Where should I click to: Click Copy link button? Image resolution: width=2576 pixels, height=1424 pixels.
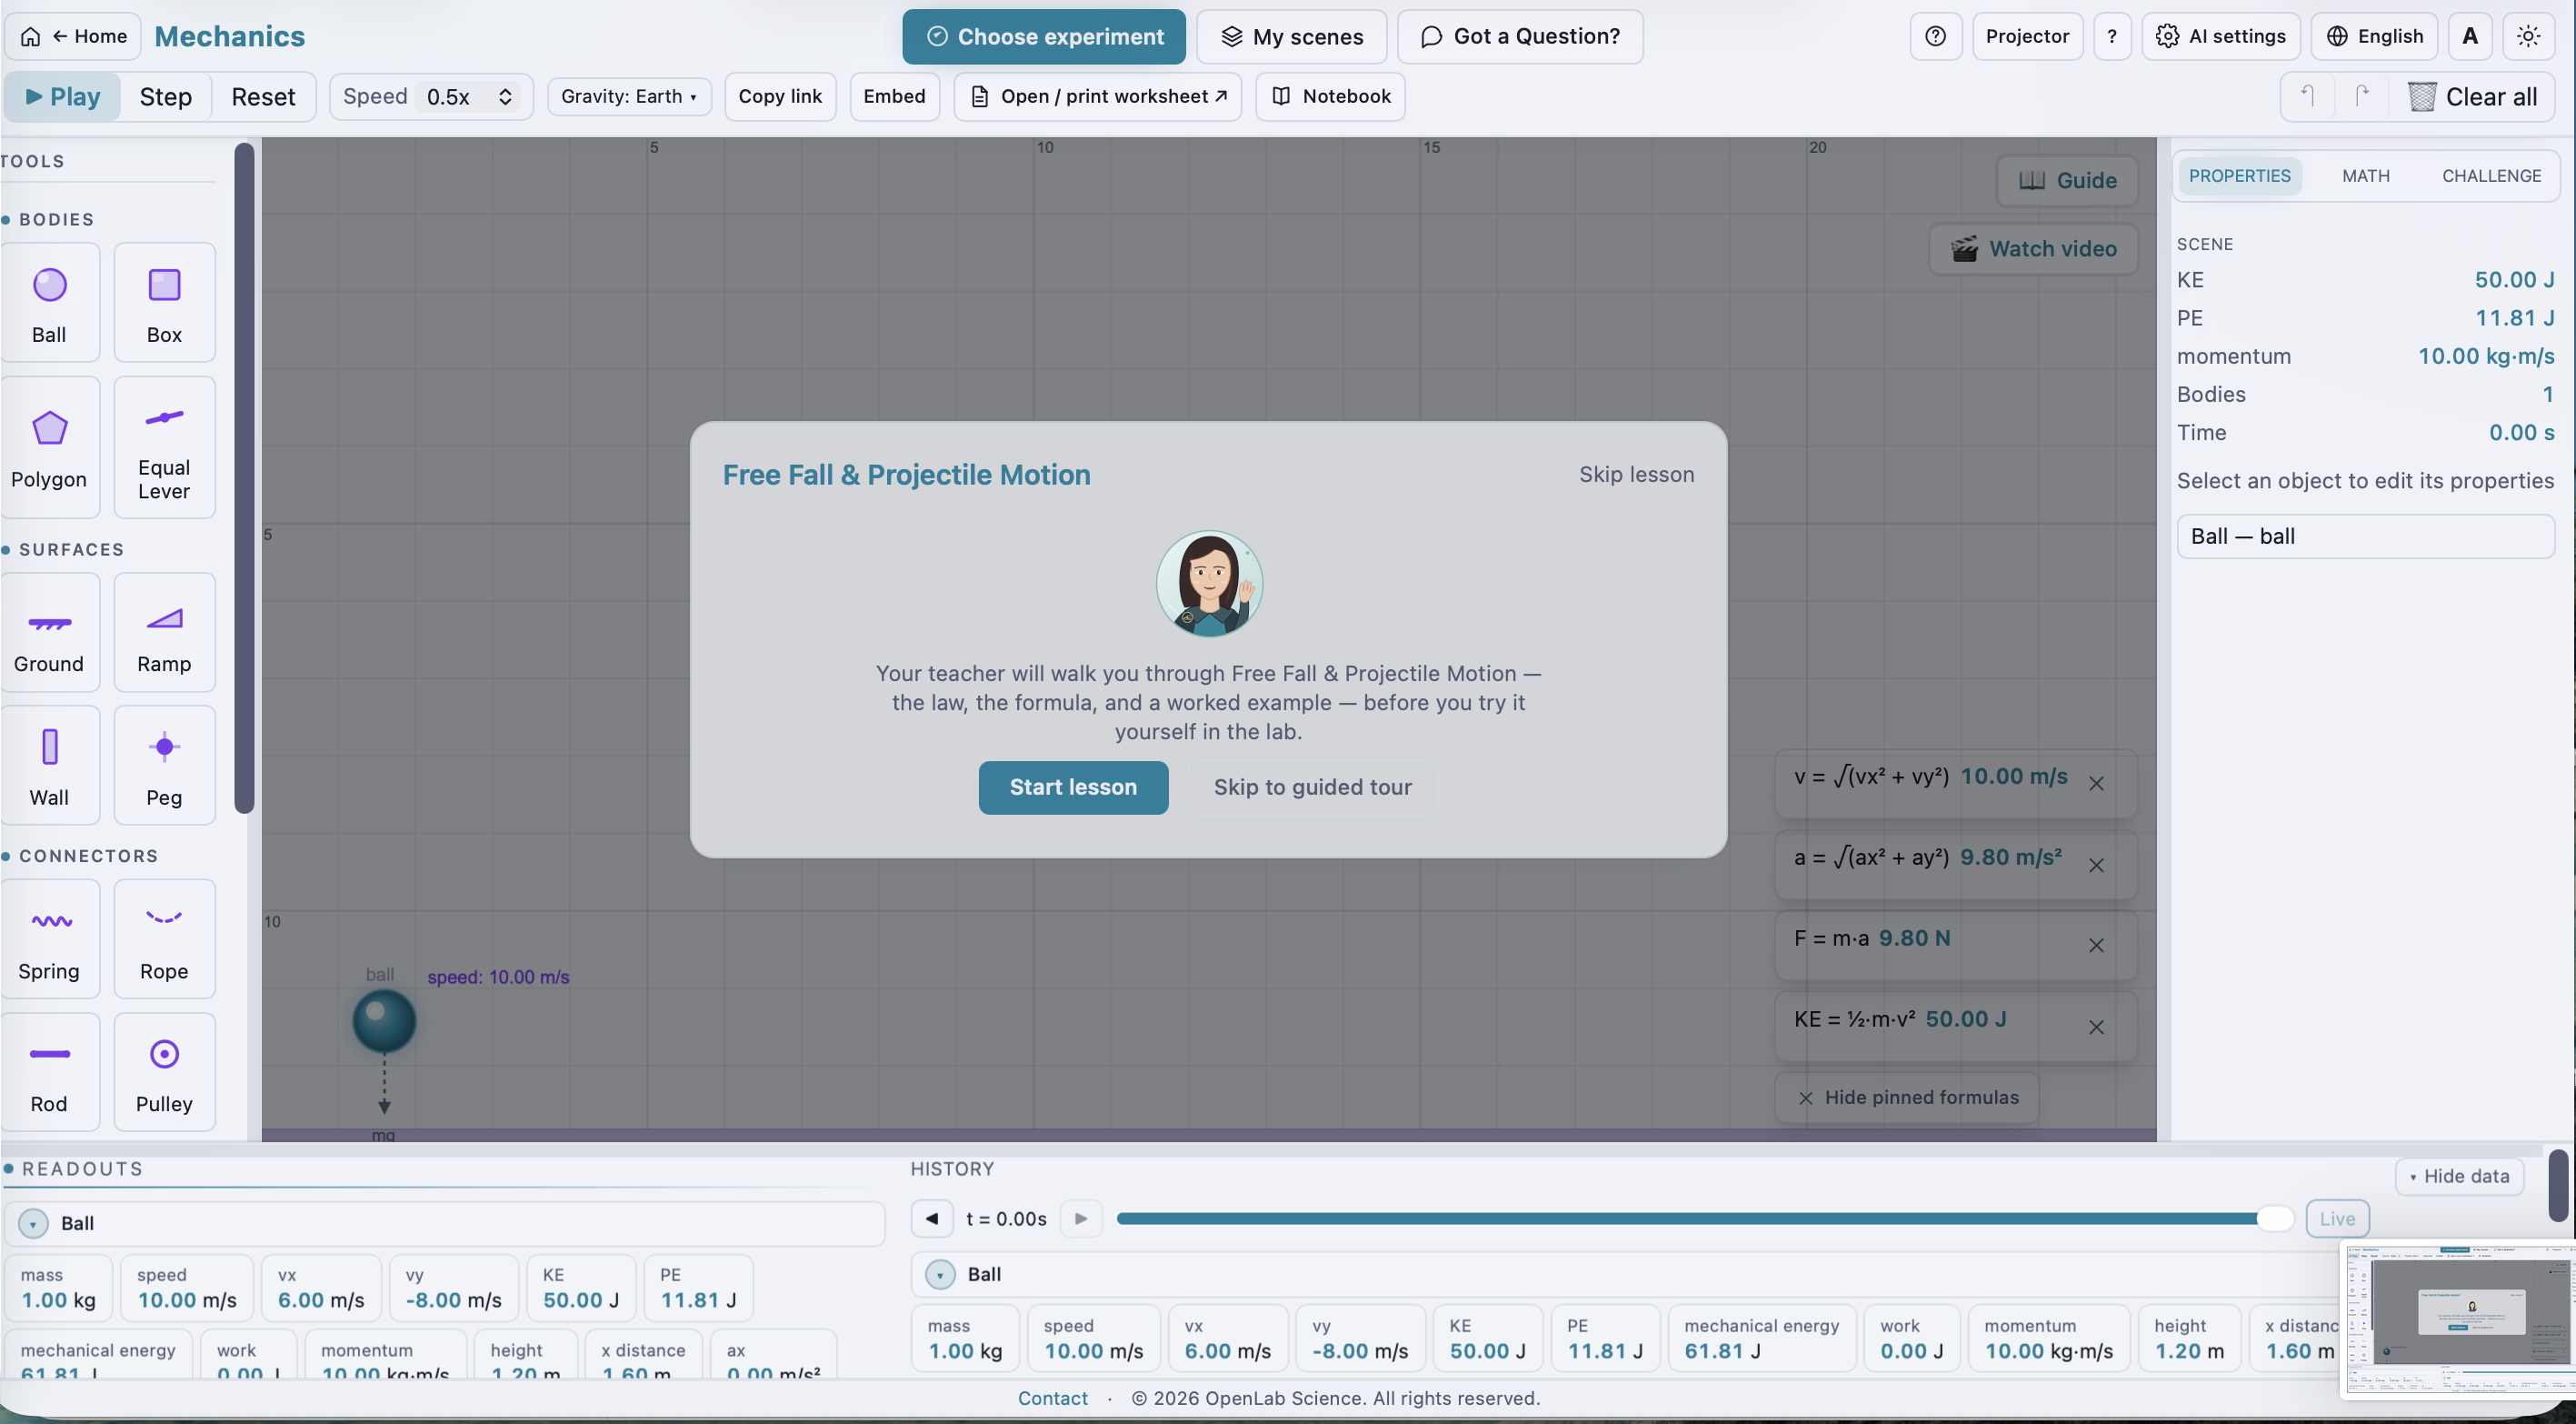pos(780,96)
